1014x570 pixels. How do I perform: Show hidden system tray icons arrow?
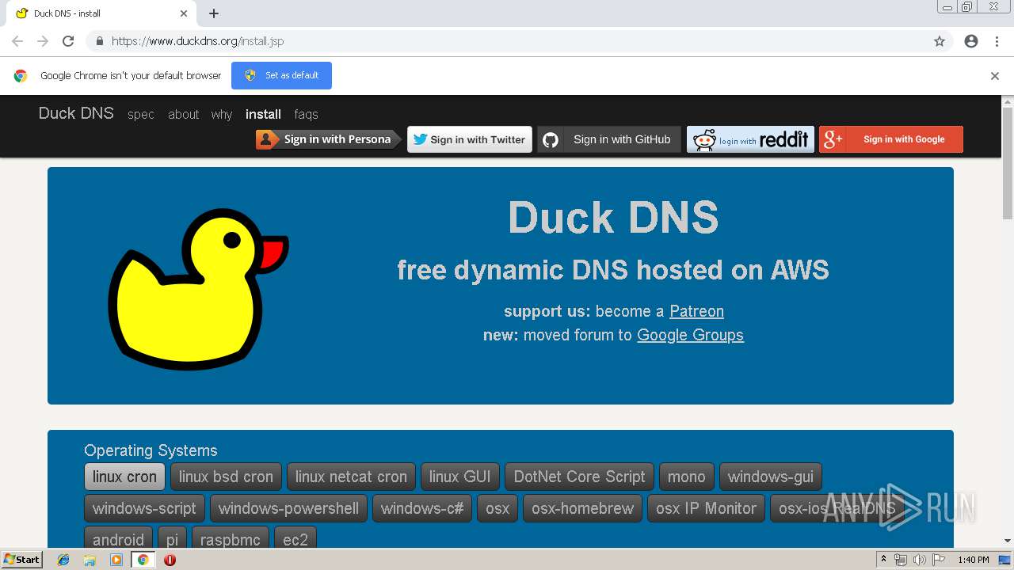click(x=883, y=560)
